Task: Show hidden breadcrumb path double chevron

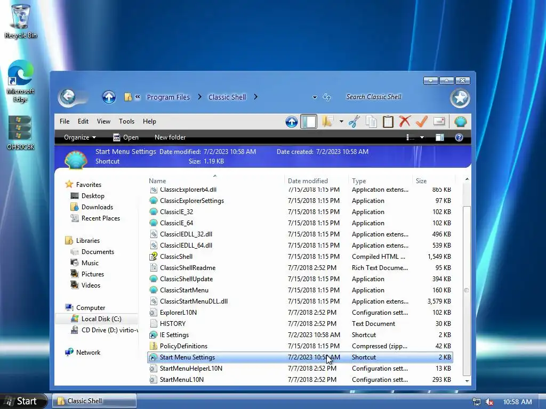Action: tap(138, 97)
